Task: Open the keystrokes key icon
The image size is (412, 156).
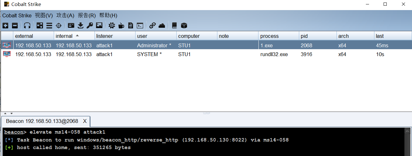Action: point(90,26)
